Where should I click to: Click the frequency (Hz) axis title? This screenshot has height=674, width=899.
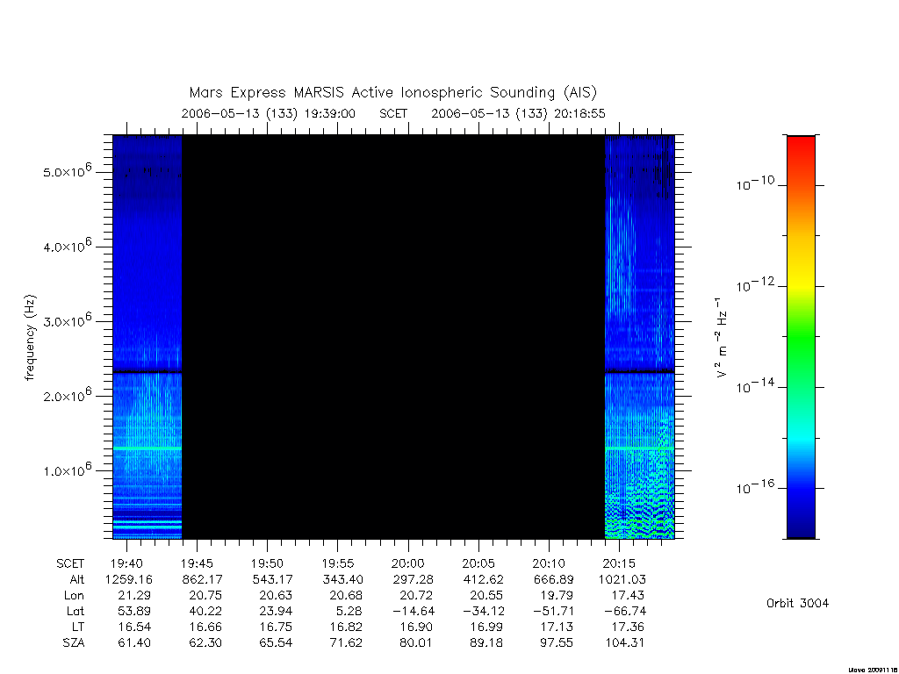pos(30,338)
